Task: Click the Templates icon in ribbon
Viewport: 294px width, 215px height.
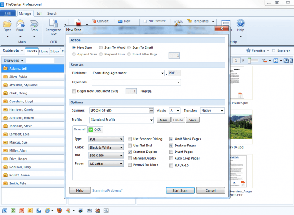Action: click(x=190, y=21)
